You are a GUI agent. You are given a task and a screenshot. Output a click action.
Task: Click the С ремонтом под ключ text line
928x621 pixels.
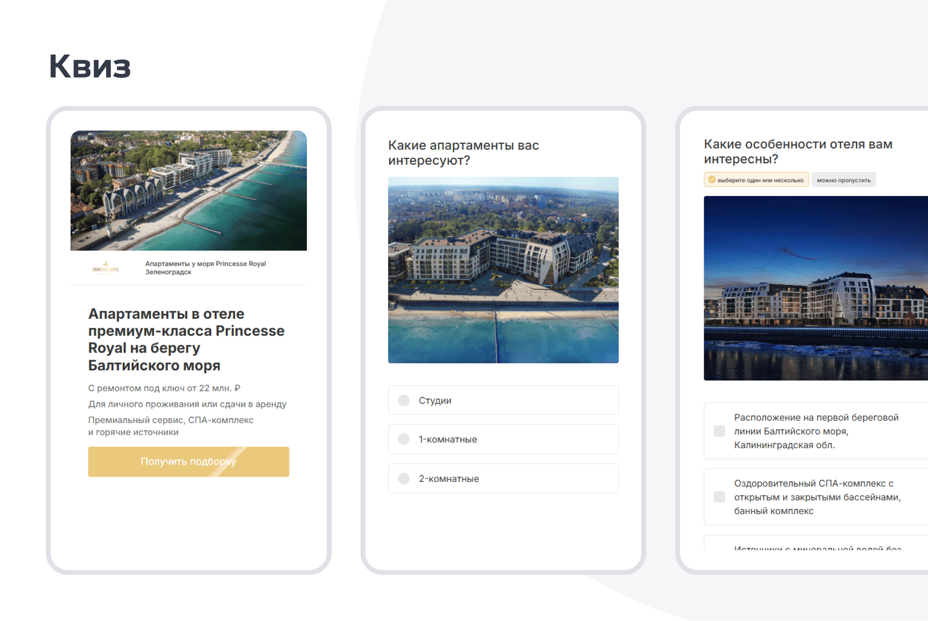pos(164,388)
